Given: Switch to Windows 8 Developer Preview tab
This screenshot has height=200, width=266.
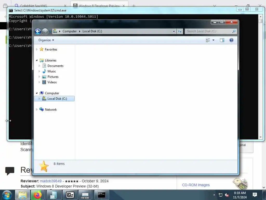Looking at the screenshot, I should (x=99, y=6).
